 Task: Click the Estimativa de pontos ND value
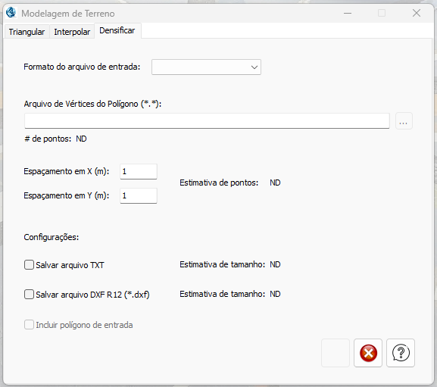[275, 183]
